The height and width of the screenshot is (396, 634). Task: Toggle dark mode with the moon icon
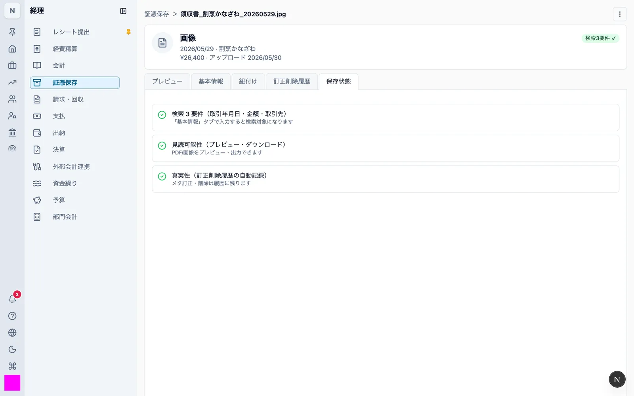coord(12,349)
